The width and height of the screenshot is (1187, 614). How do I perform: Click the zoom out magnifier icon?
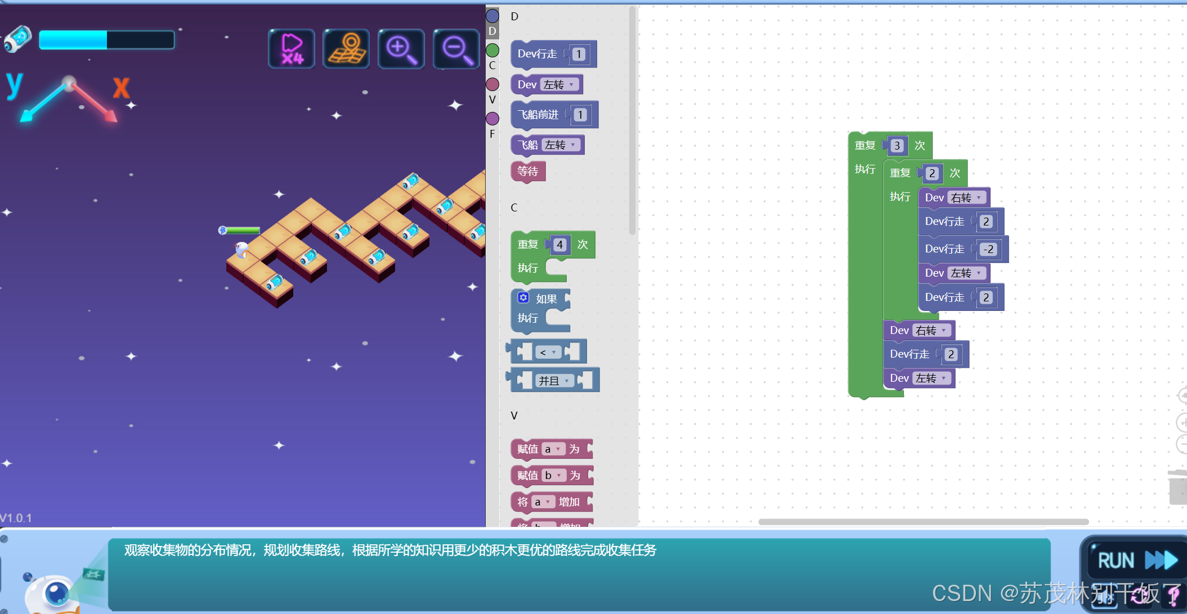pos(456,49)
